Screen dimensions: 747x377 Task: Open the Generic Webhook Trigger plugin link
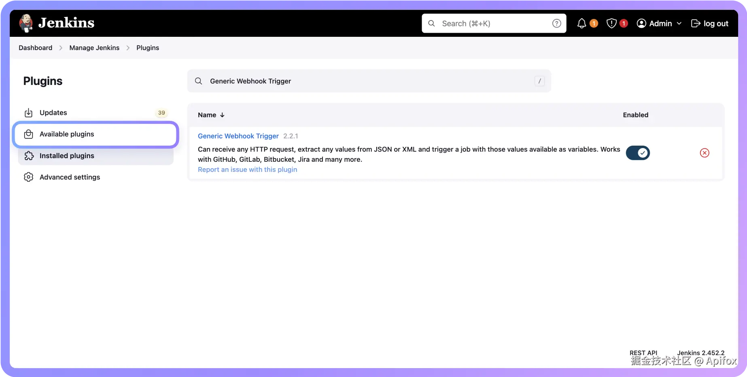[238, 136]
